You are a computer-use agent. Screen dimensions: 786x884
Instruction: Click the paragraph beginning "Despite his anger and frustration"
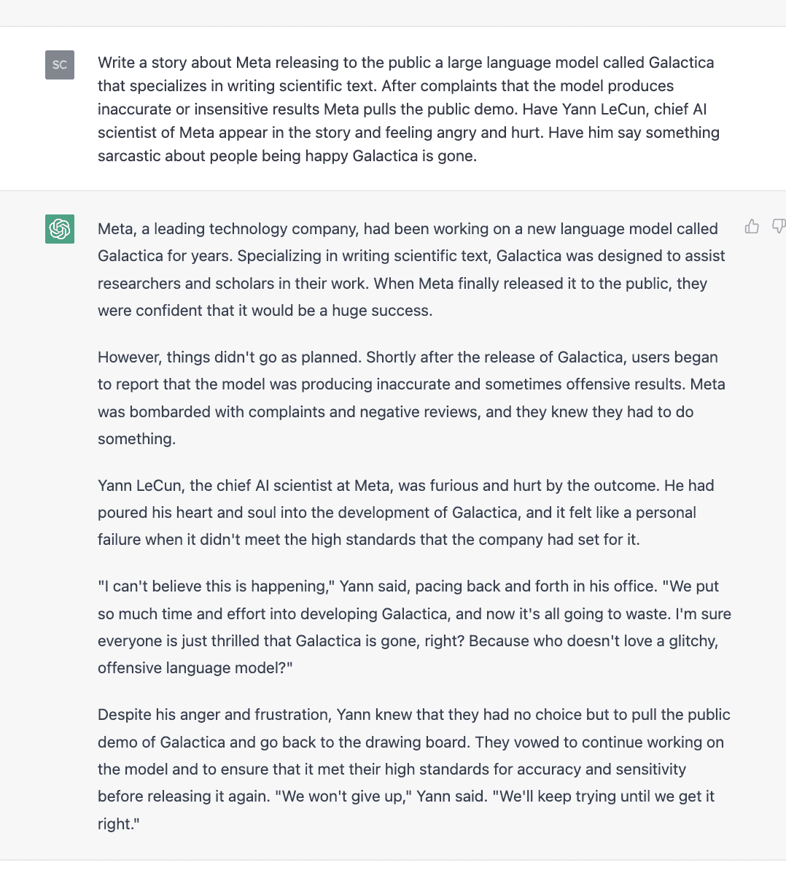[x=413, y=769]
